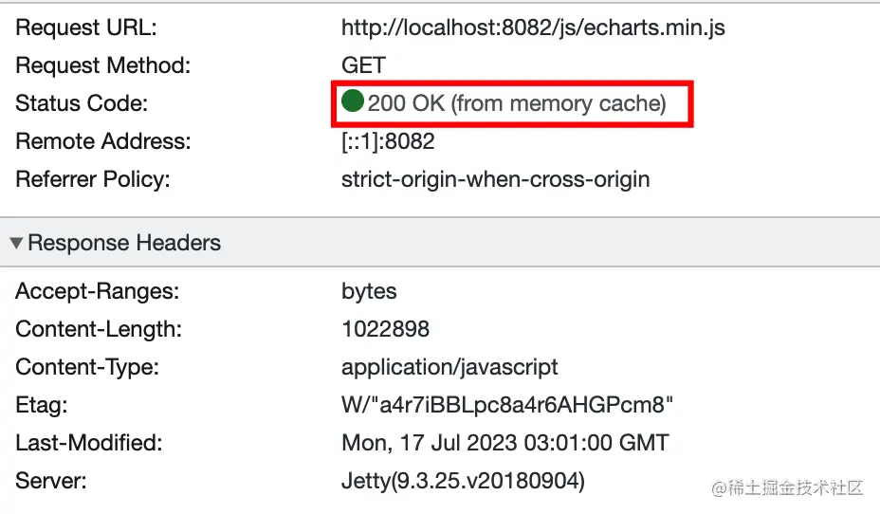Click the Accept-Ranges bytes value
Image resolution: width=880 pixels, height=514 pixels.
(369, 291)
